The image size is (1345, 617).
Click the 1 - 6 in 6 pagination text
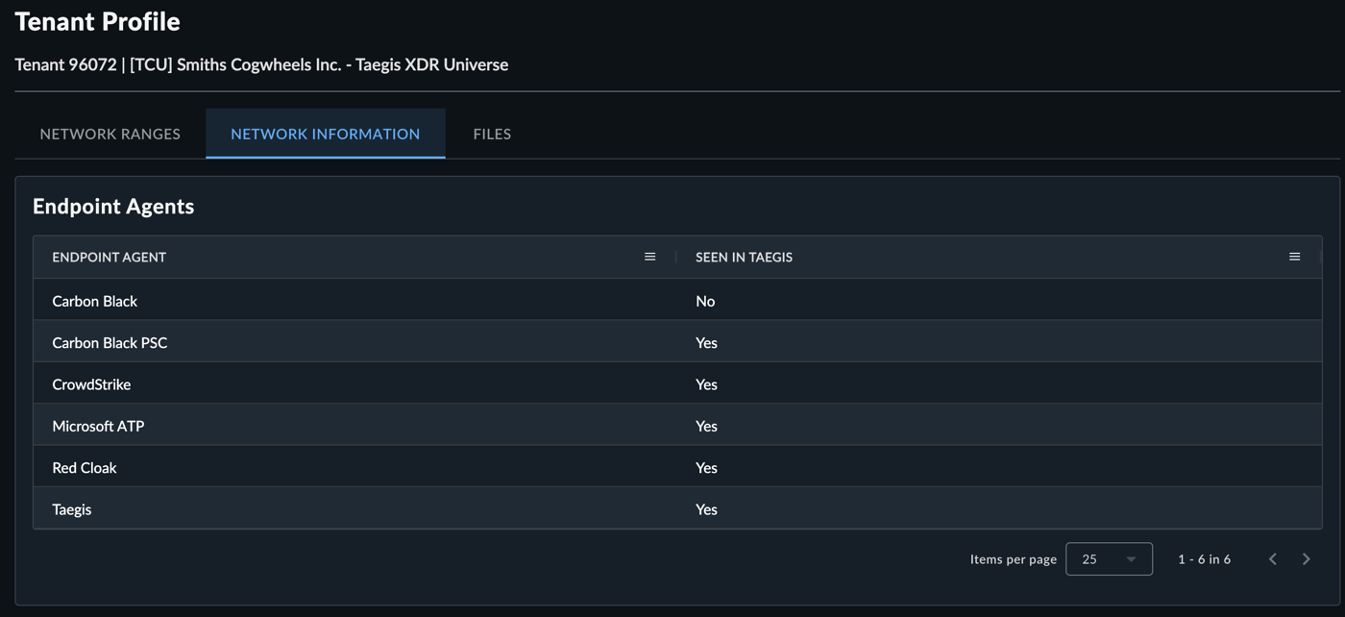point(1204,559)
